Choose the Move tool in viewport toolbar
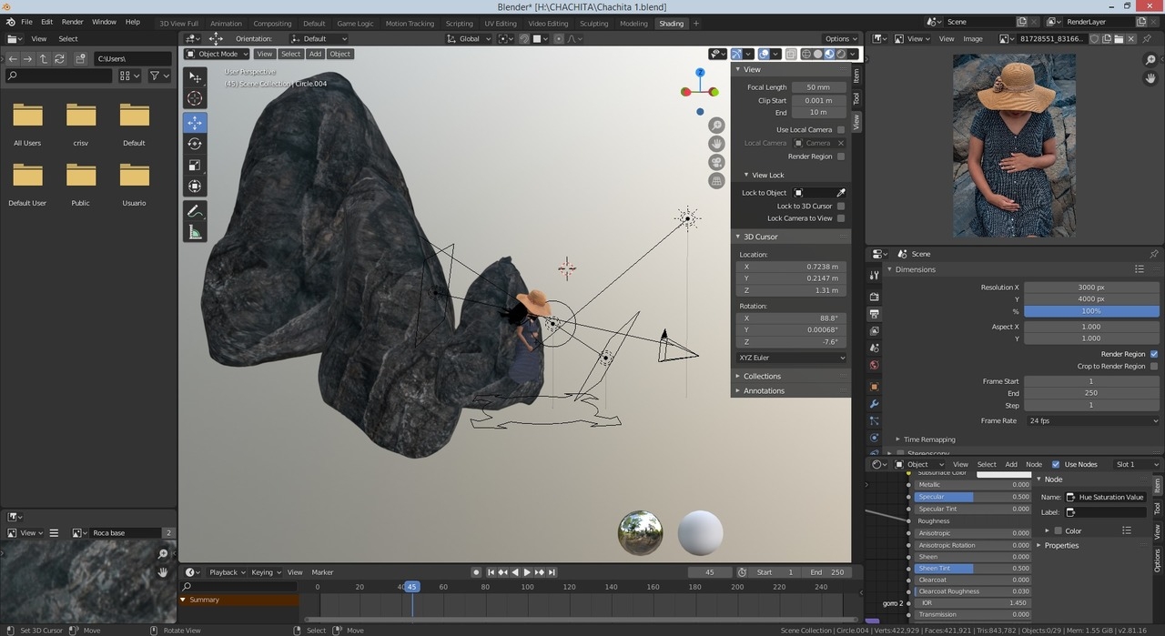 195,123
